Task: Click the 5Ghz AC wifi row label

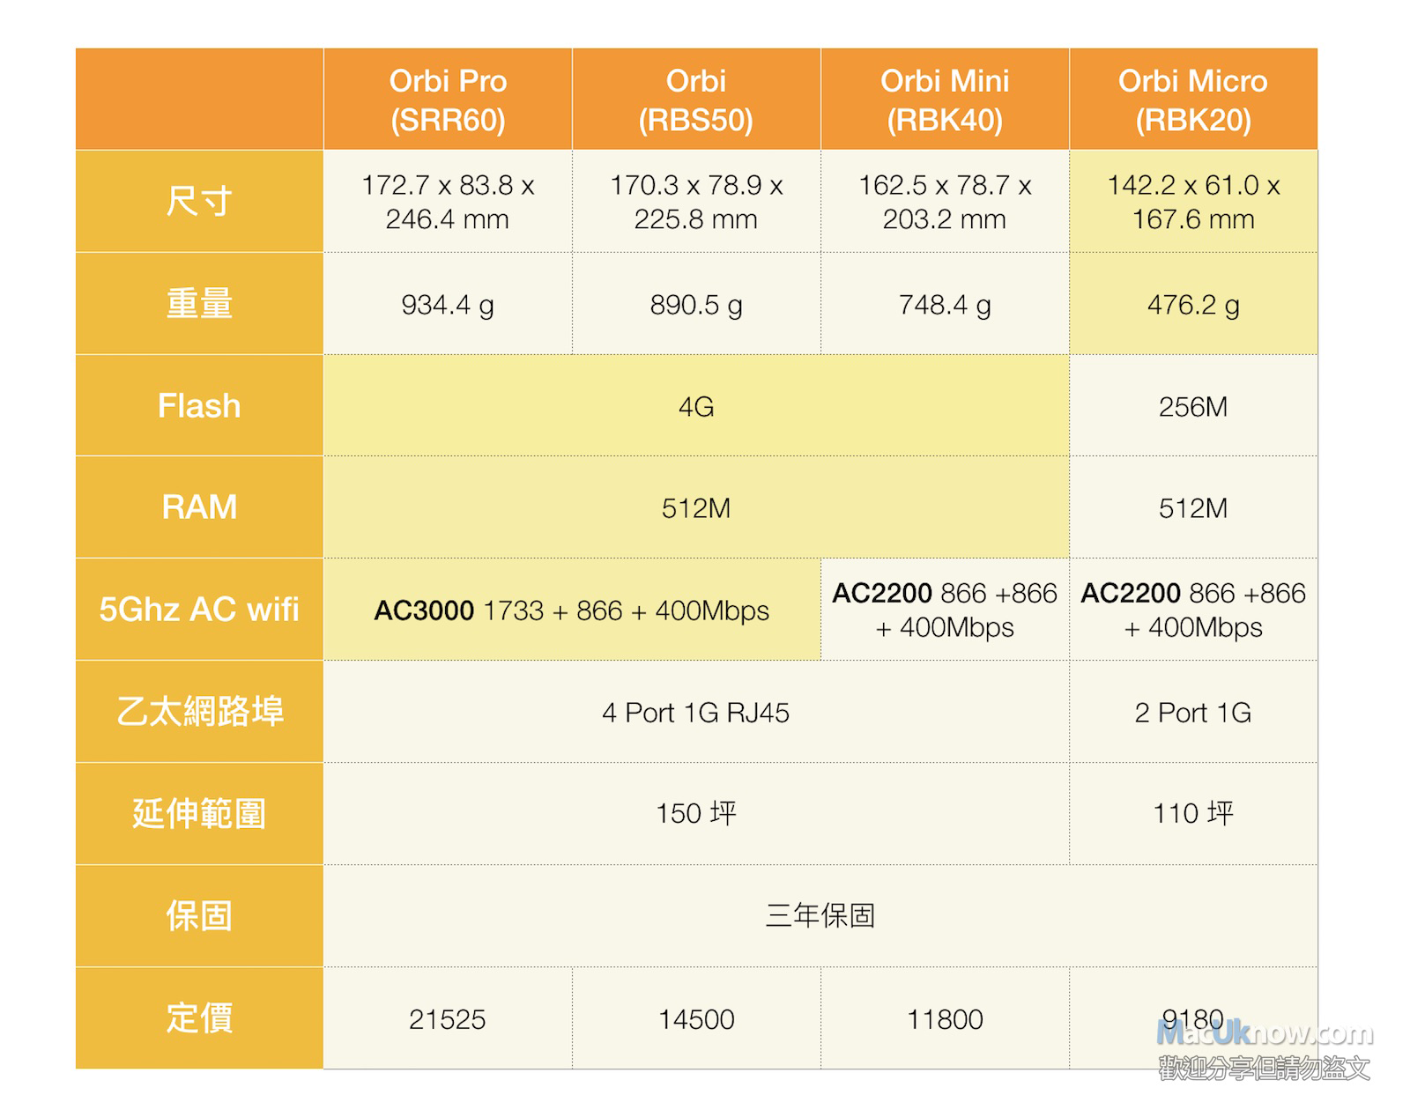Action: 199,610
